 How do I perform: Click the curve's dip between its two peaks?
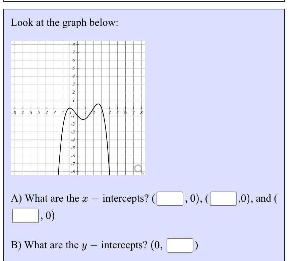click(x=83, y=119)
